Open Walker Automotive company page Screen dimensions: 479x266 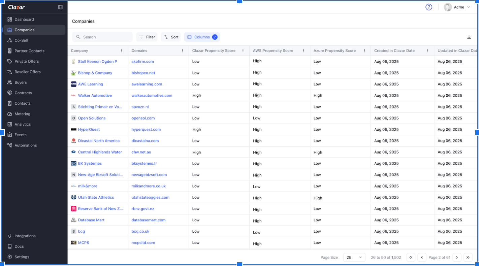coord(95,96)
